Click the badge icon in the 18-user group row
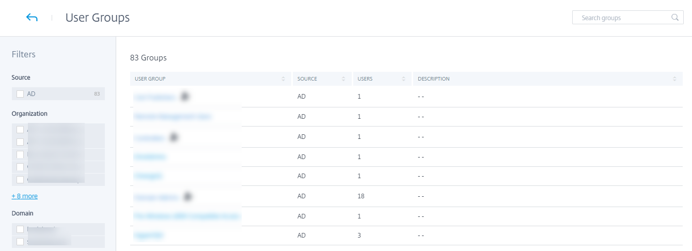692x251 pixels. (187, 197)
